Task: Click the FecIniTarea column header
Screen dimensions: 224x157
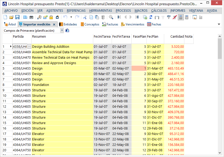Action: [x=103, y=39]
